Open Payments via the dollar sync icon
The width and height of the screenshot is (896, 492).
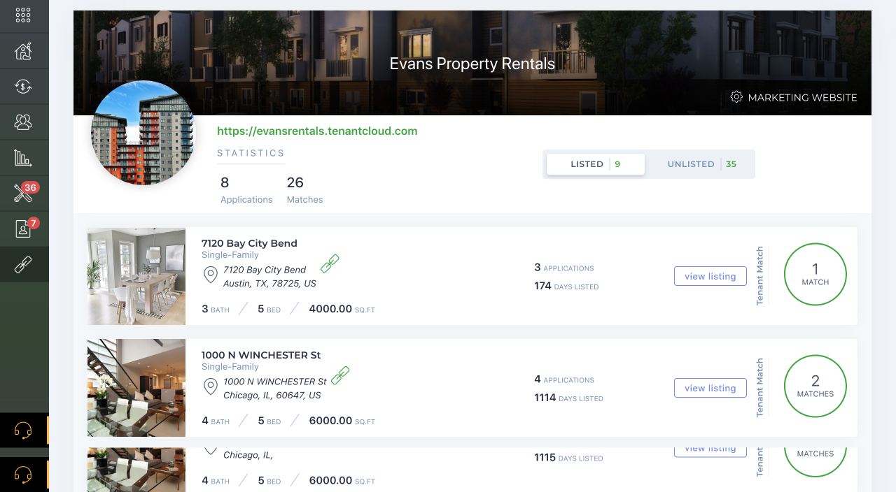24,85
